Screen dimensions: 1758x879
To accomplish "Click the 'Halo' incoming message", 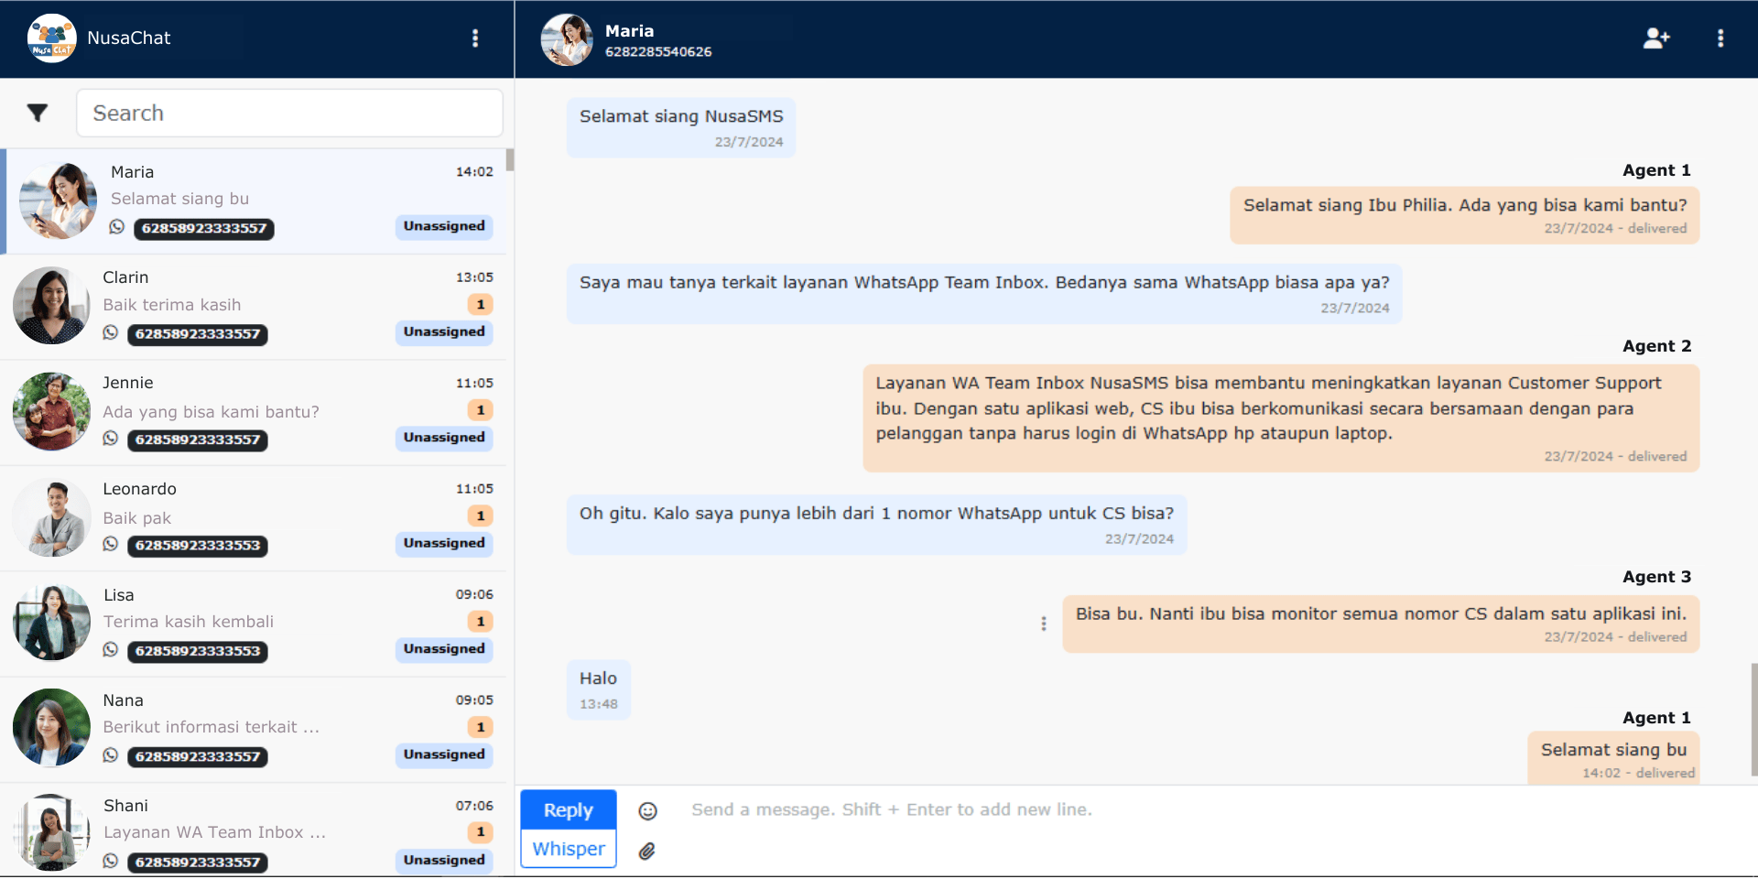I will (x=599, y=690).
